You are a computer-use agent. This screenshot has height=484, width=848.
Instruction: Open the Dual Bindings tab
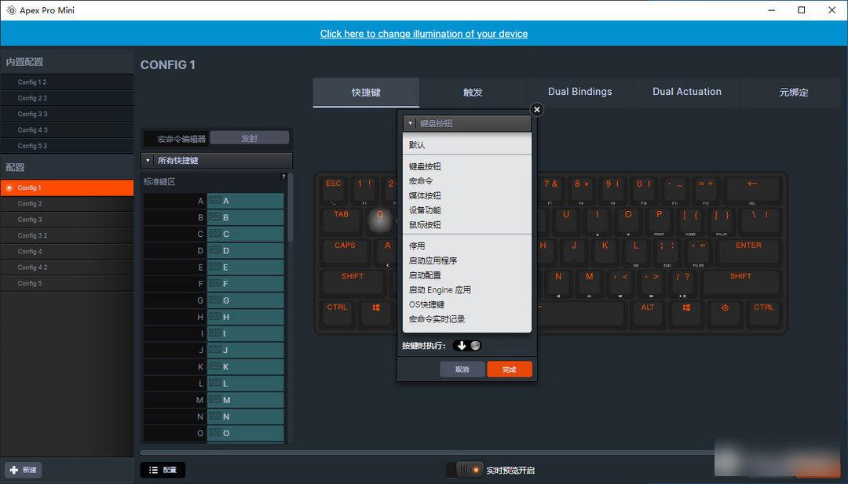579,93
